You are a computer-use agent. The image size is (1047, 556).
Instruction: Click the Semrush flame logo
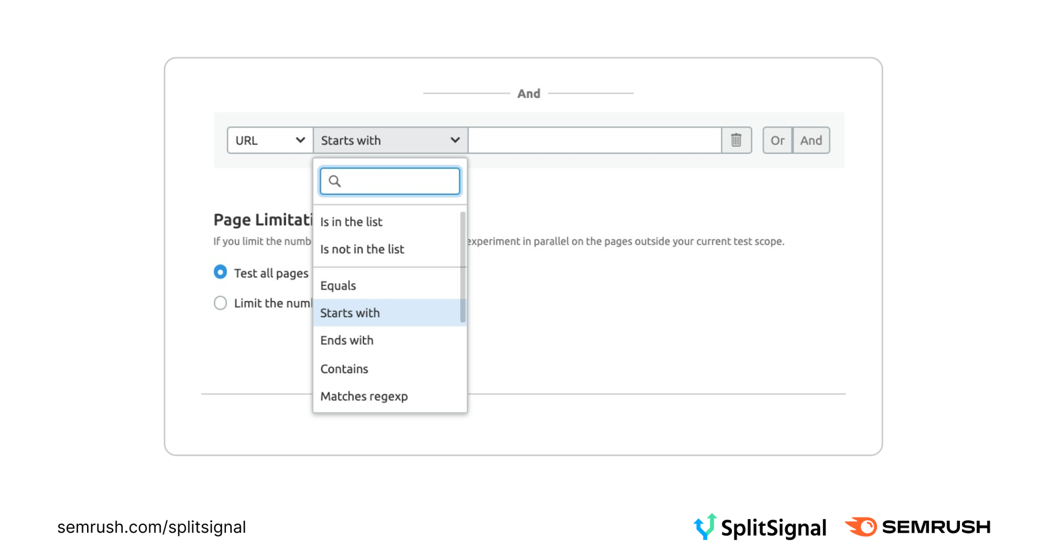861,527
